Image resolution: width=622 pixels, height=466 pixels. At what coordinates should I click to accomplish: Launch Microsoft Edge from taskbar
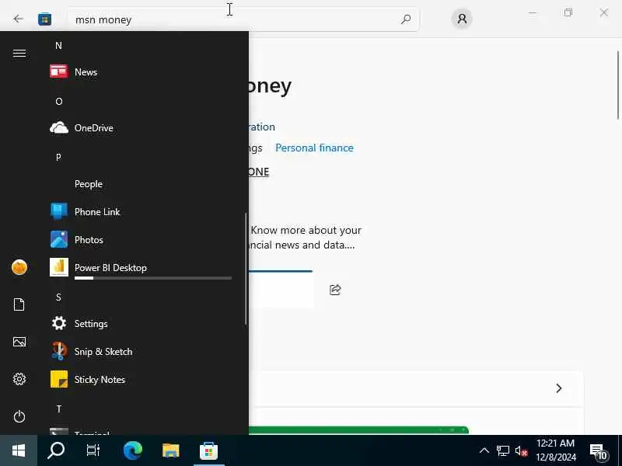[133, 450]
